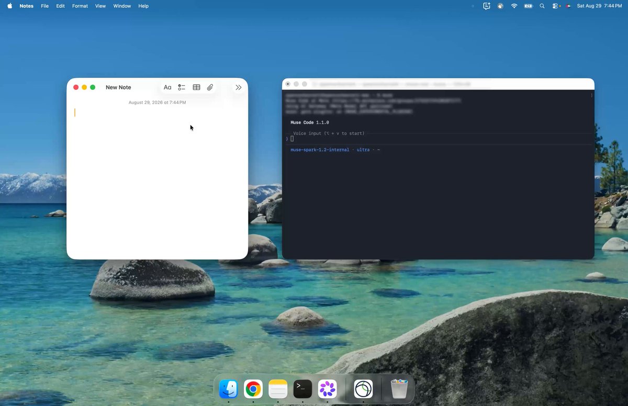Click the 'Muse Code 1.1.0' text in Terminal
628x406 pixels.
point(310,122)
